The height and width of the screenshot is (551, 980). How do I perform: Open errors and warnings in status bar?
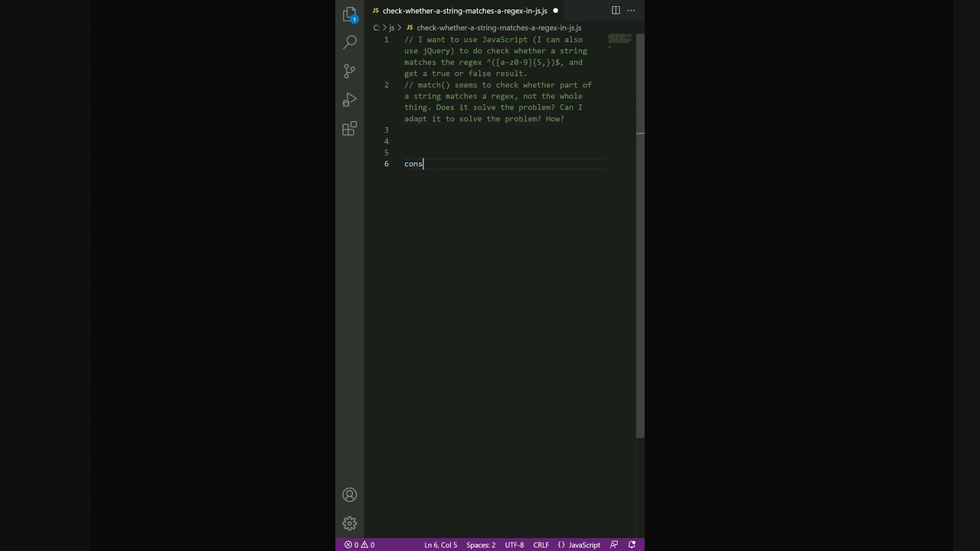click(x=359, y=545)
